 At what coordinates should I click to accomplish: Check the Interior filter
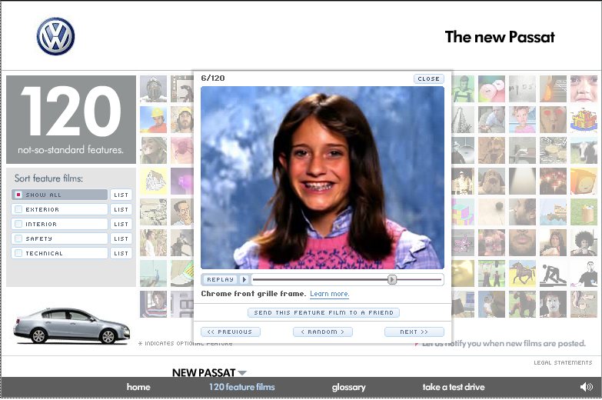click(x=18, y=224)
